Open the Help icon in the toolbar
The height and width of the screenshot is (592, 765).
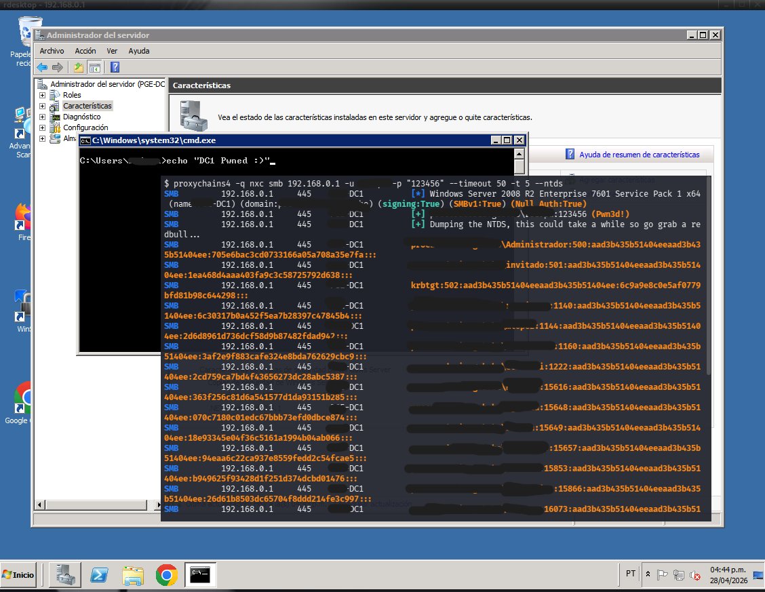(x=115, y=67)
